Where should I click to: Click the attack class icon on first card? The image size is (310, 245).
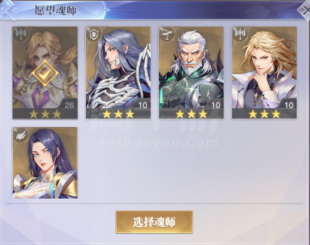(x=20, y=34)
